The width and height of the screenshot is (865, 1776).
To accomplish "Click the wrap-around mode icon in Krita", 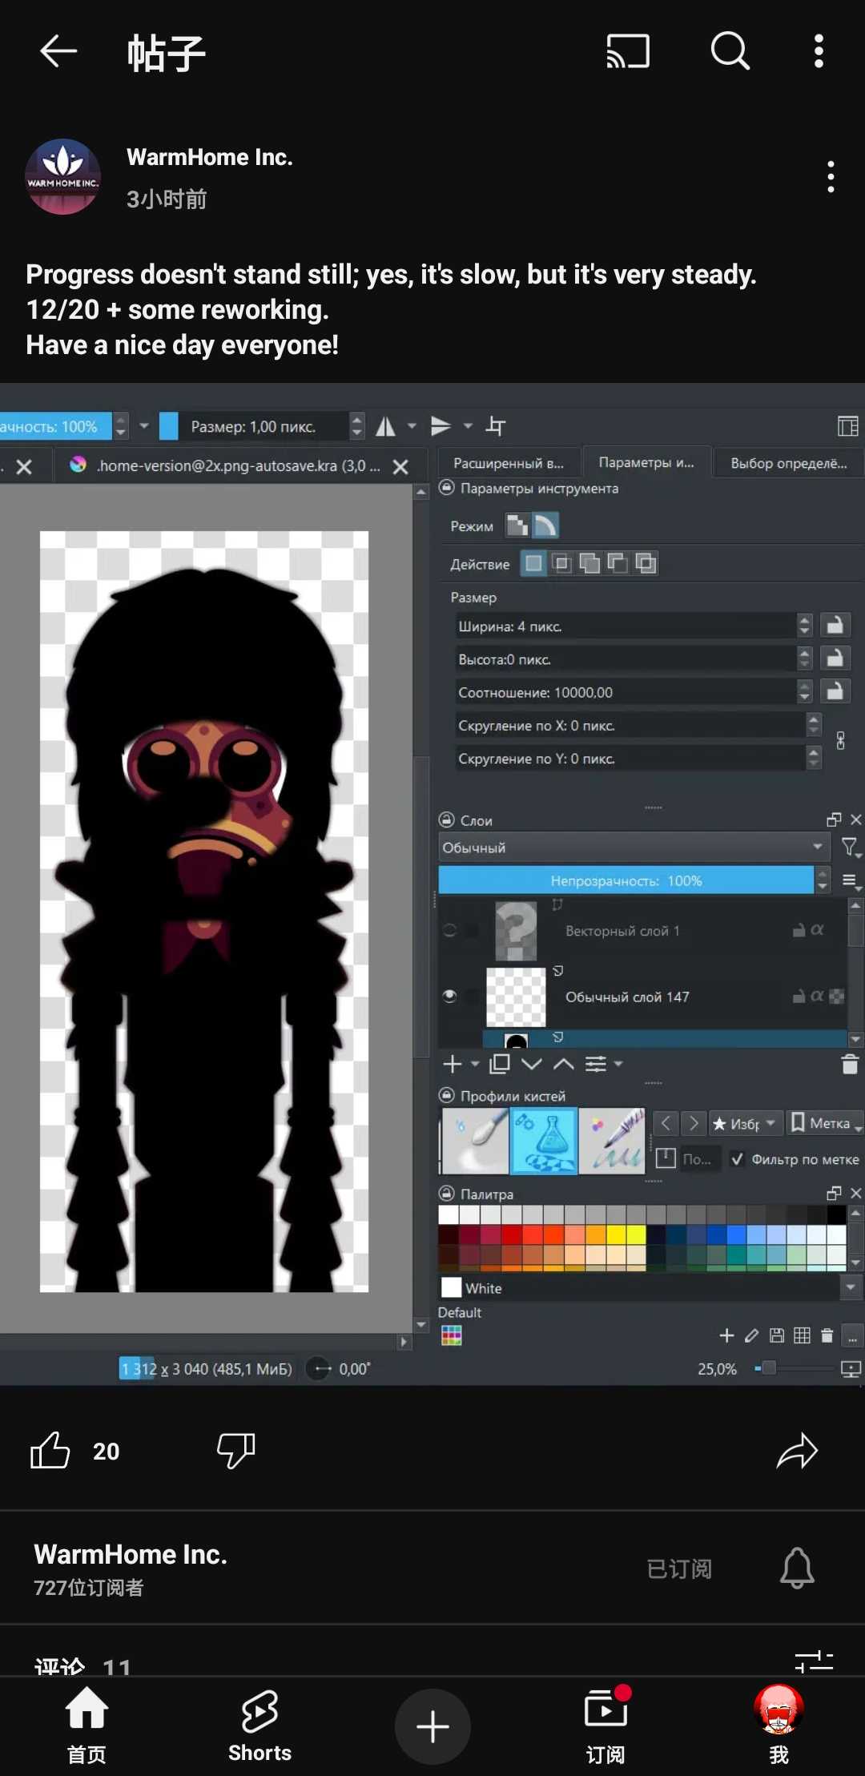I will click(x=497, y=426).
